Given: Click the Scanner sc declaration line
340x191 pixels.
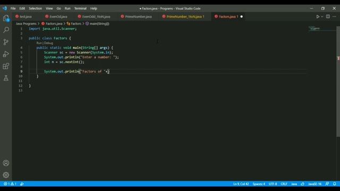Looking at the screenshot, I should click(79, 53).
